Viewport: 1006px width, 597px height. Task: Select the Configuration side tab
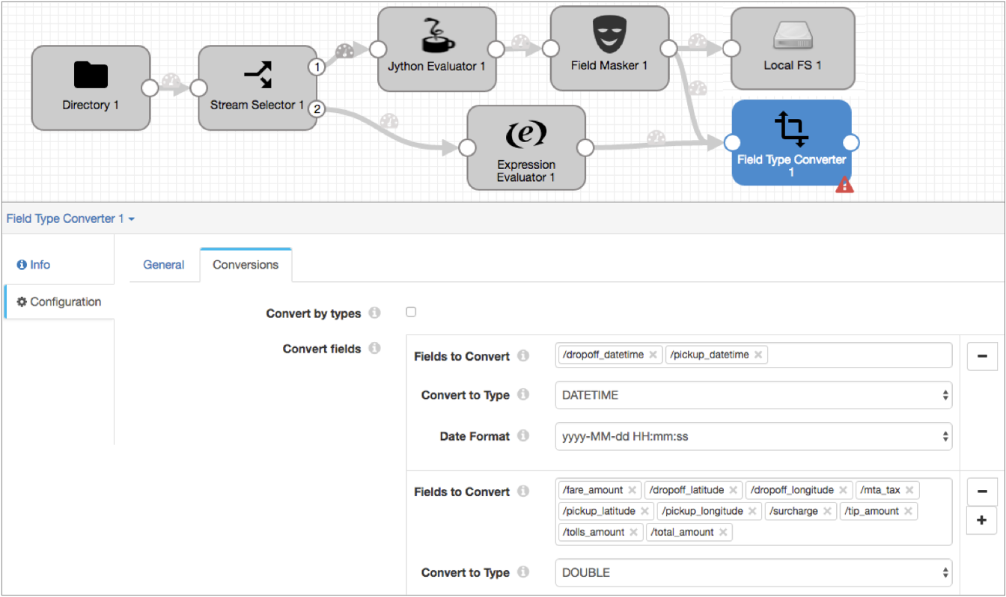[59, 302]
